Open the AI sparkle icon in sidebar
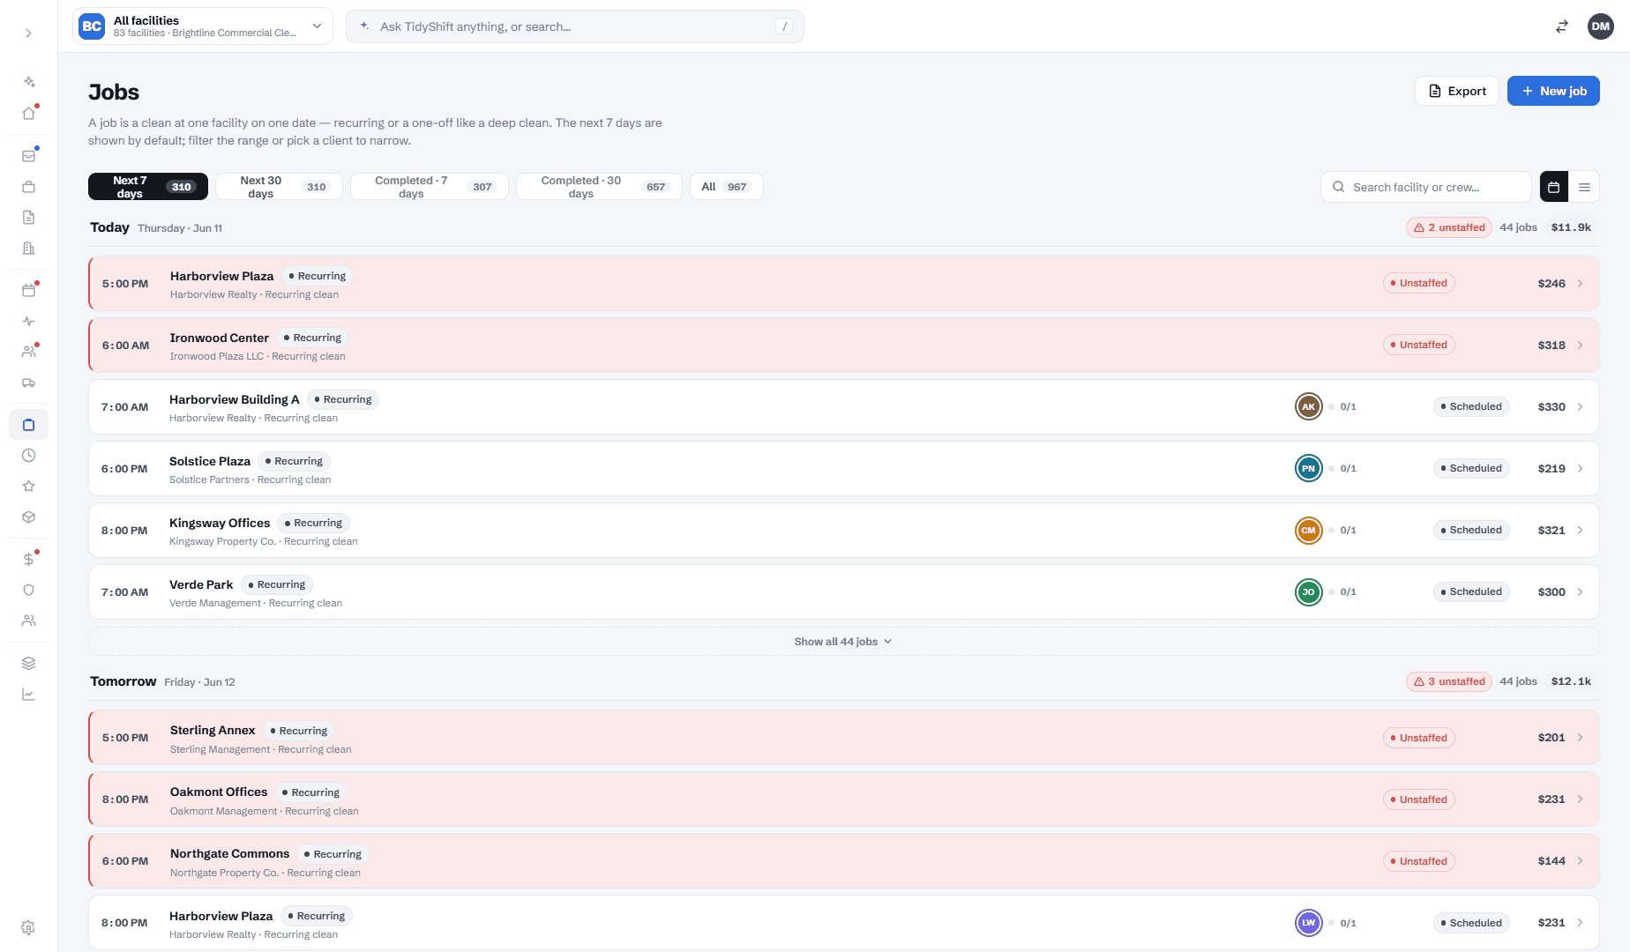This screenshot has height=952, width=1630. (x=28, y=82)
